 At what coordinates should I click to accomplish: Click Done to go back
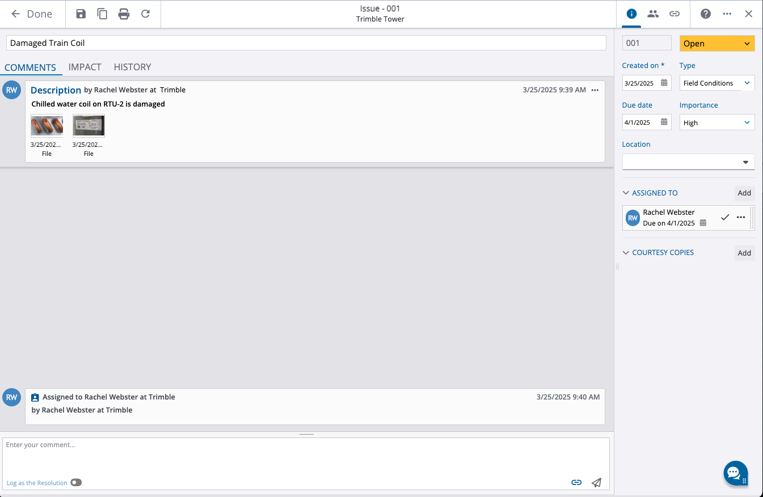pyautogui.click(x=32, y=14)
